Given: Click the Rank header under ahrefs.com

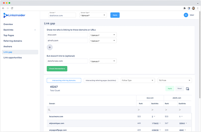Looking at the screenshot, I should [x=167, y=104].
